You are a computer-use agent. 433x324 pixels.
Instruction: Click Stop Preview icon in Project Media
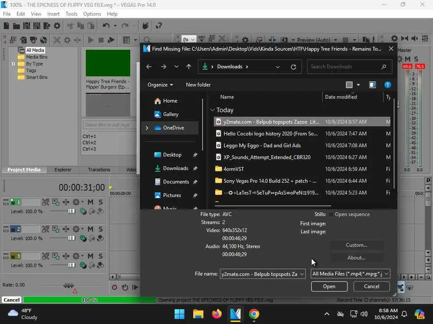101,40
